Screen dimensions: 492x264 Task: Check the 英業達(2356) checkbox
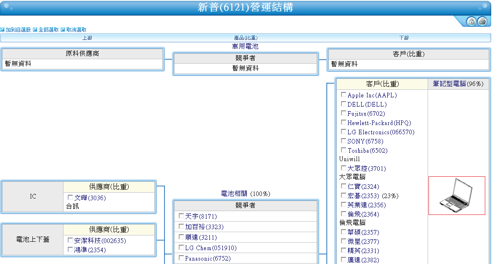(344, 204)
